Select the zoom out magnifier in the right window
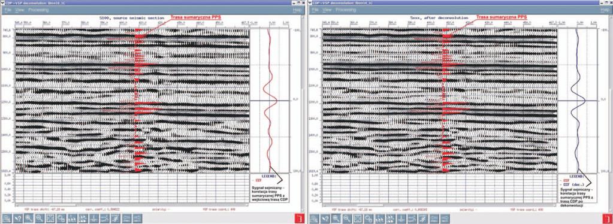 [x=347, y=219]
